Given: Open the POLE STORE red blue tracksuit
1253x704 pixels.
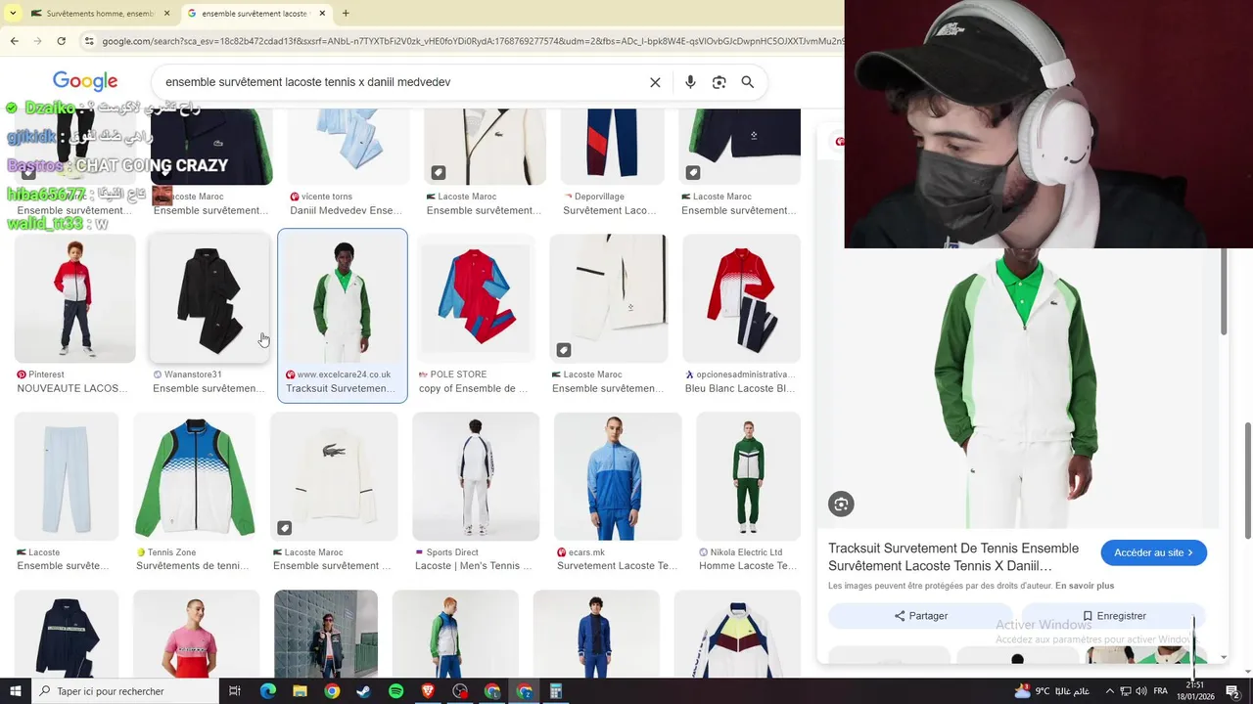Looking at the screenshot, I should click(475, 299).
